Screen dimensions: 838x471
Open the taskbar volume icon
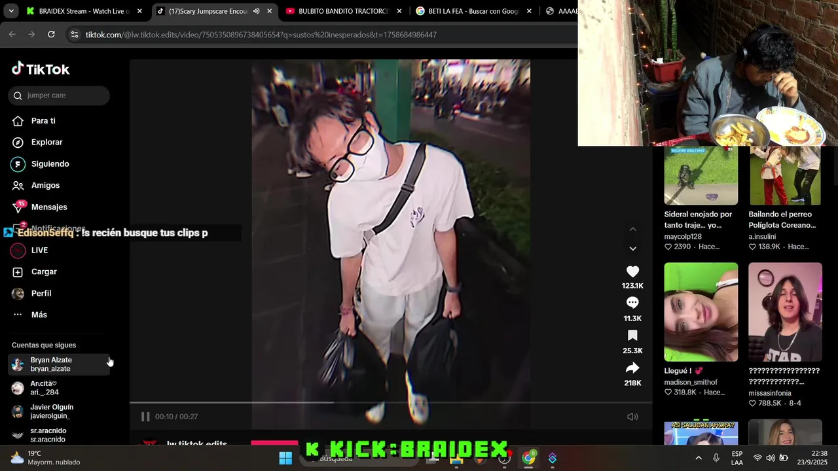tap(771, 458)
